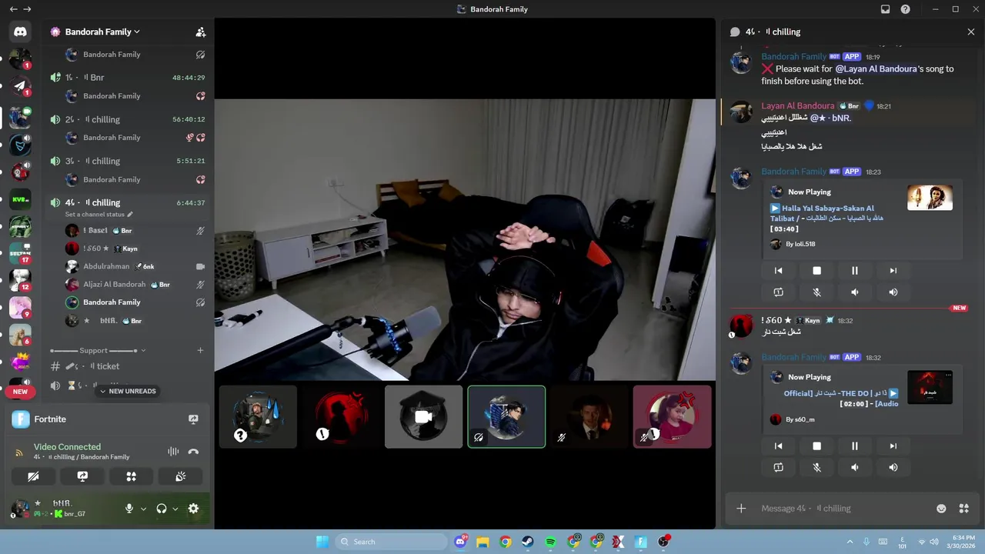Toggle the camera on or off
The width and height of the screenshot is (985, 554).
(x=33, y=476)
